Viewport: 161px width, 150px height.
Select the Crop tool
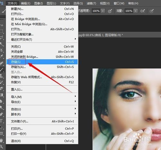click(x=2, y=50)
